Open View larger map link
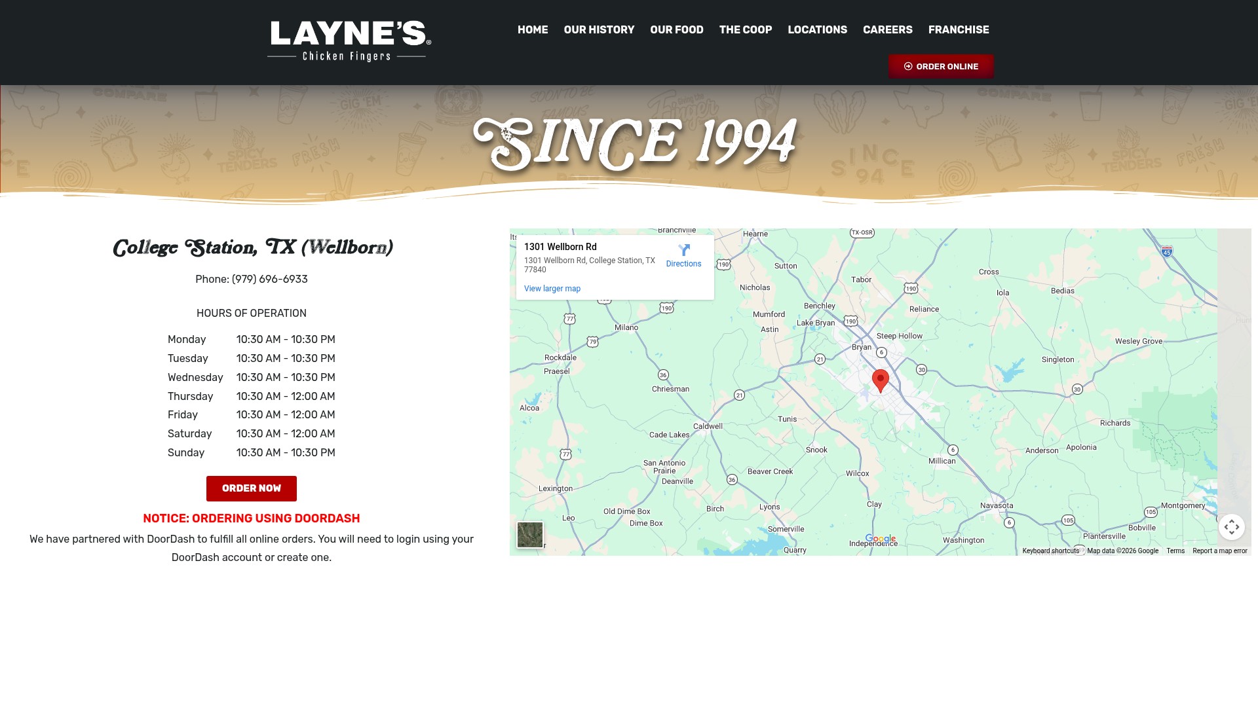This screenshot has width=1258, height=707. [x=552, y=289]
